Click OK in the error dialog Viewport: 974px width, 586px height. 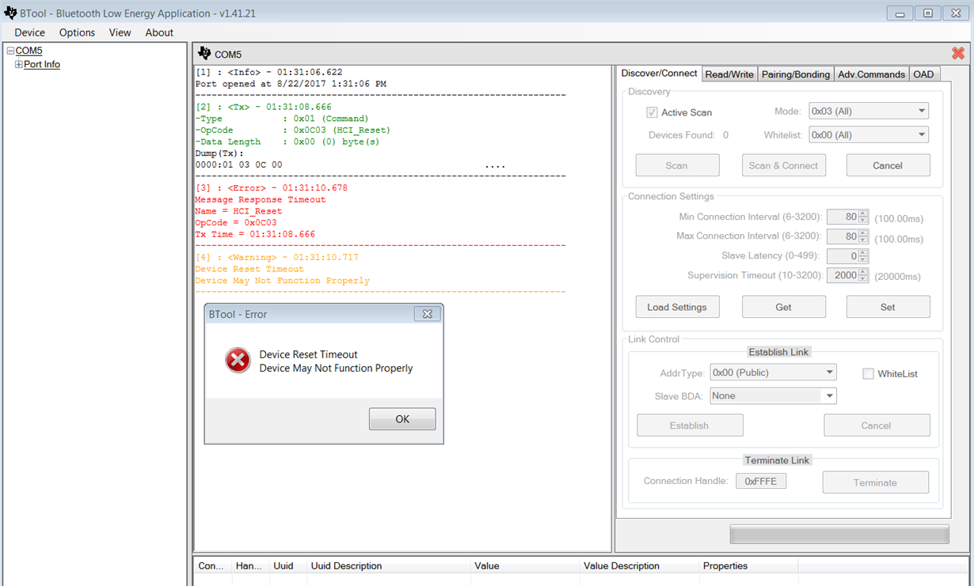coord(402,419)
